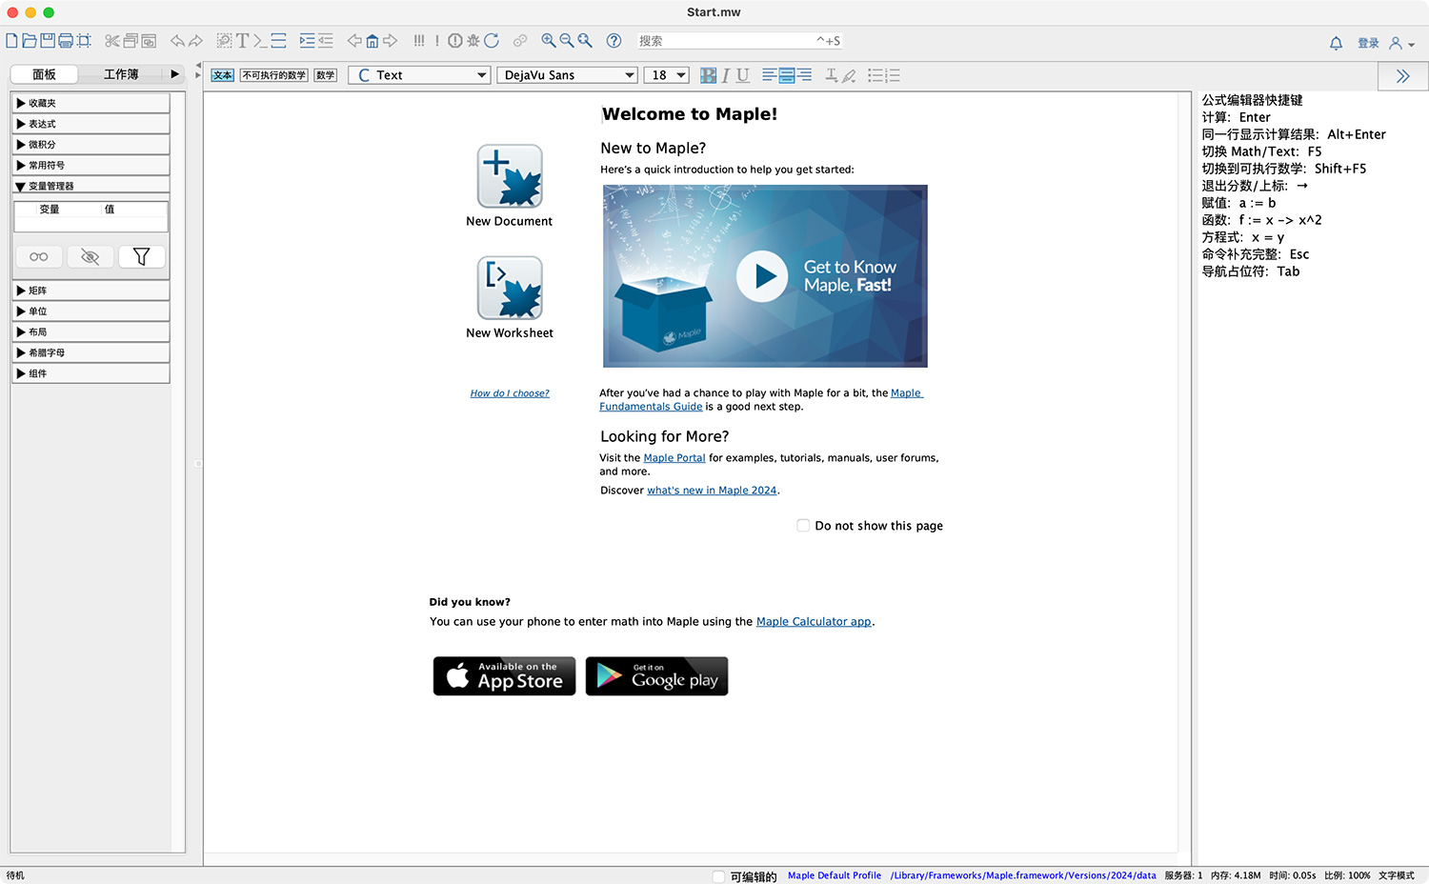Open the DejaVu Sans font dropdown
The image size is (1429, 884).
tap(630, 74)
